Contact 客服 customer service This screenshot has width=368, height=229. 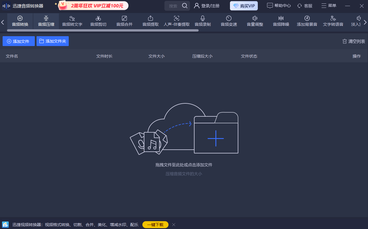[305, 6]
